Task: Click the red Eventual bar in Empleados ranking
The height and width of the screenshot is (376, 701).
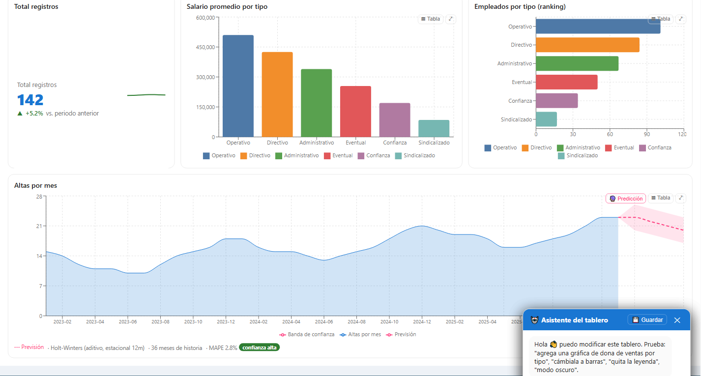Action: click(x=567, y=82)
